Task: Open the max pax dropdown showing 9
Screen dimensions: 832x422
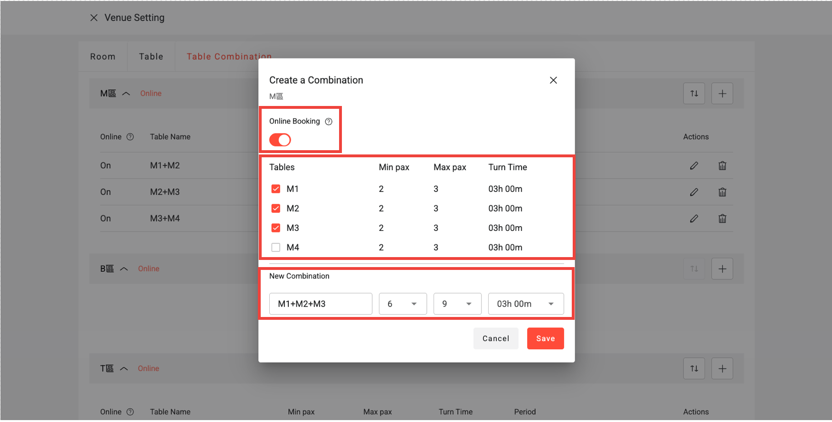Action: pyautogui.click(x=457, y=304)
